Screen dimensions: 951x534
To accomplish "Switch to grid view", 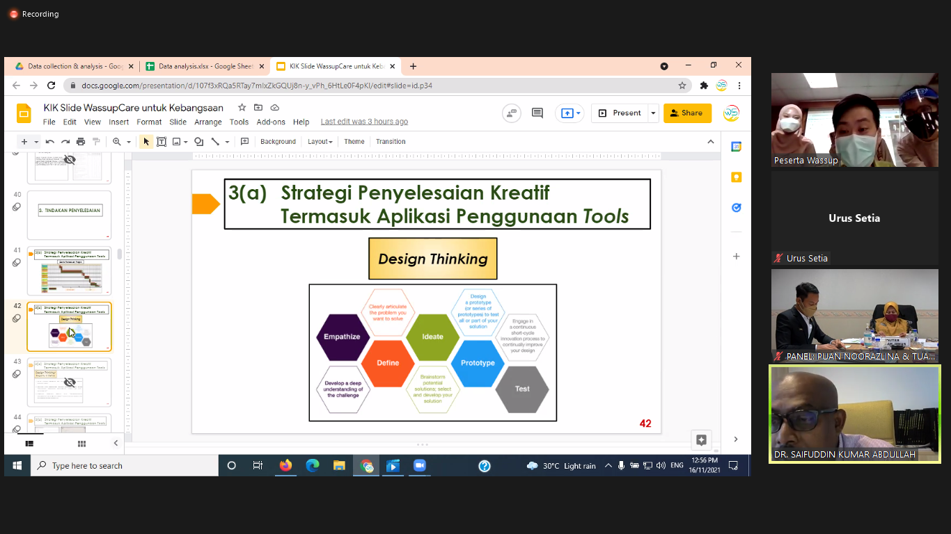I will coord(81,444).
